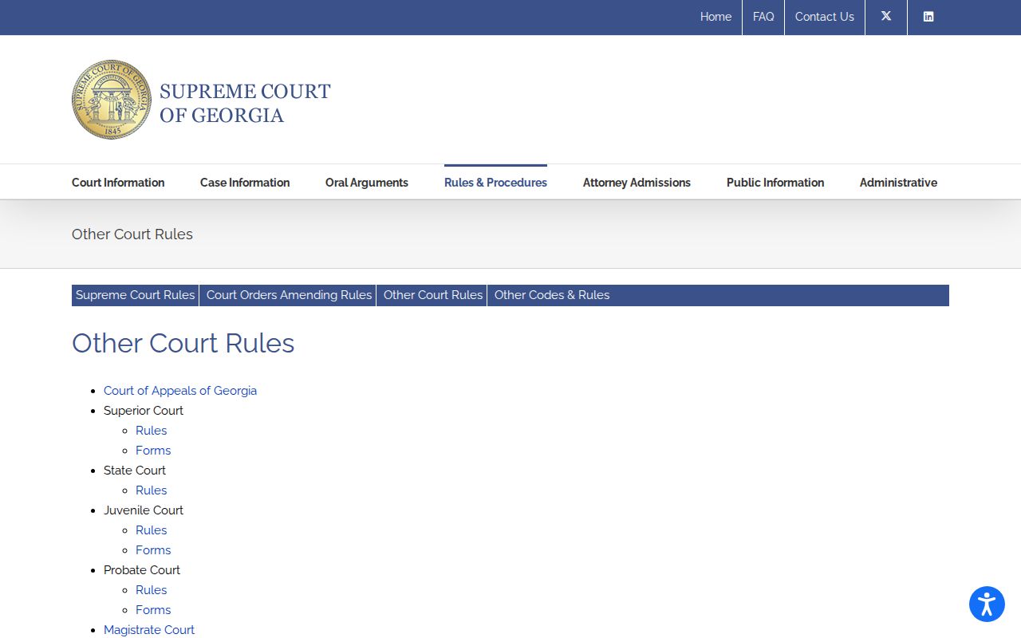Click the 'State Court' list item text
The height and width of the screenshot is (638, 1021).
tap(135, 471)
